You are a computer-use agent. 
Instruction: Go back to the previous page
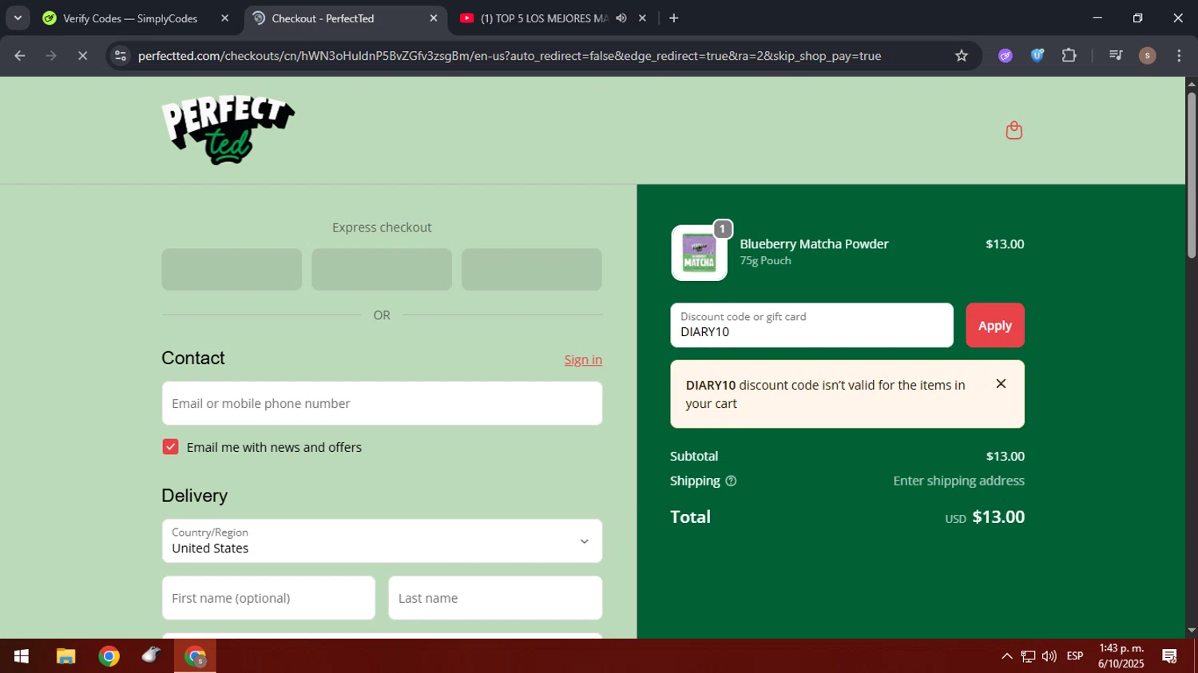click(20, 56)
